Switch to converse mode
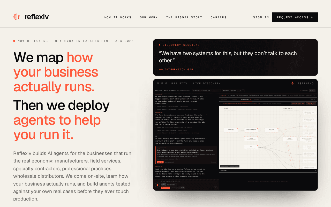 pos(174,188)
